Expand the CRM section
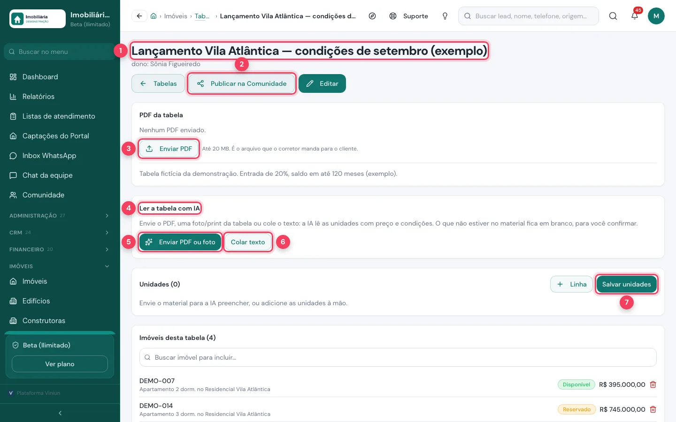 pyautogui.click(x=60, y=233)
